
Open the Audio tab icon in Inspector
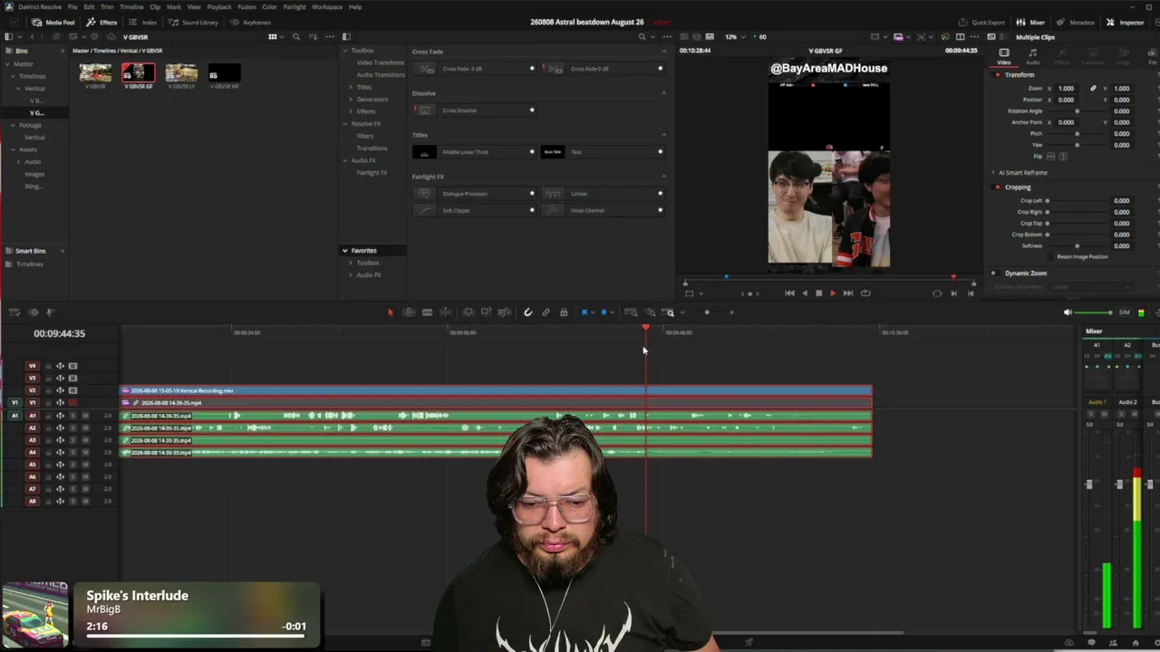pyautogui.click(x=1032, y=53)
